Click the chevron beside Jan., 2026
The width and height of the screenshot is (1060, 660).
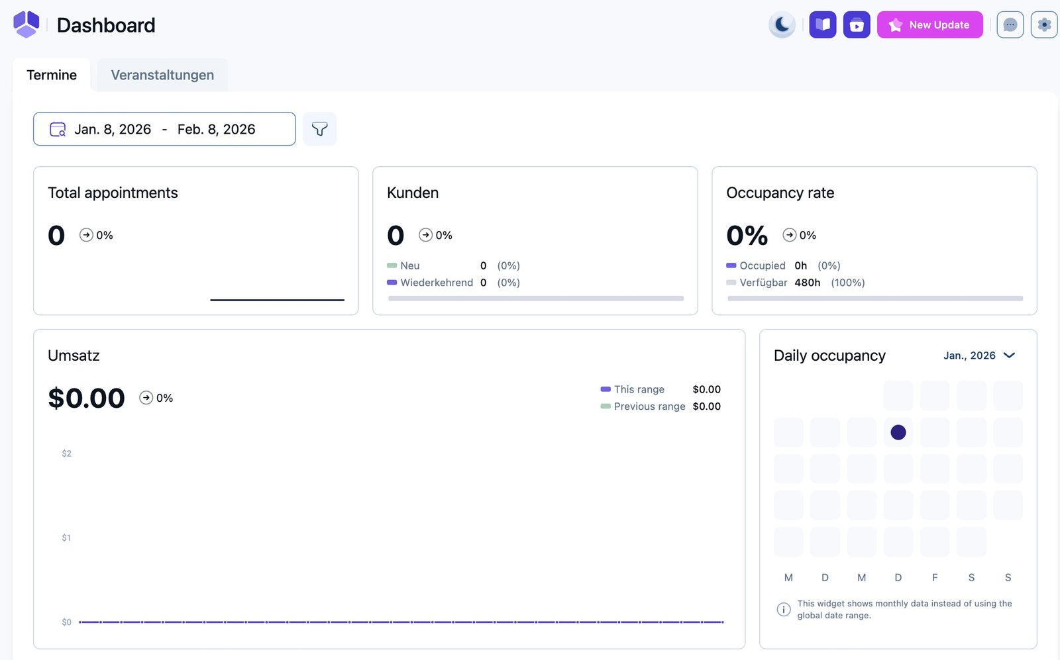1010,355
